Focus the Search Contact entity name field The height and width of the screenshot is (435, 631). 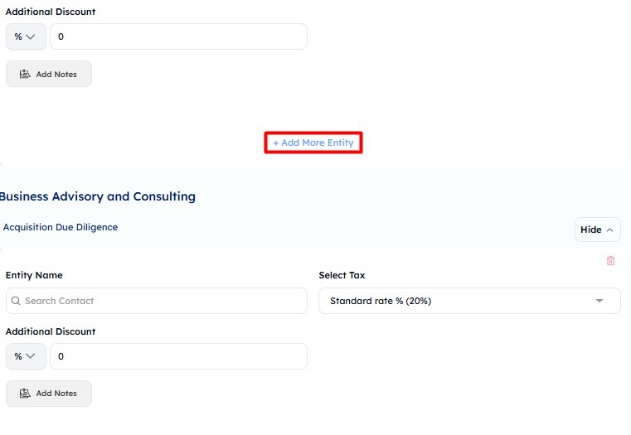(x=157, y=301)
